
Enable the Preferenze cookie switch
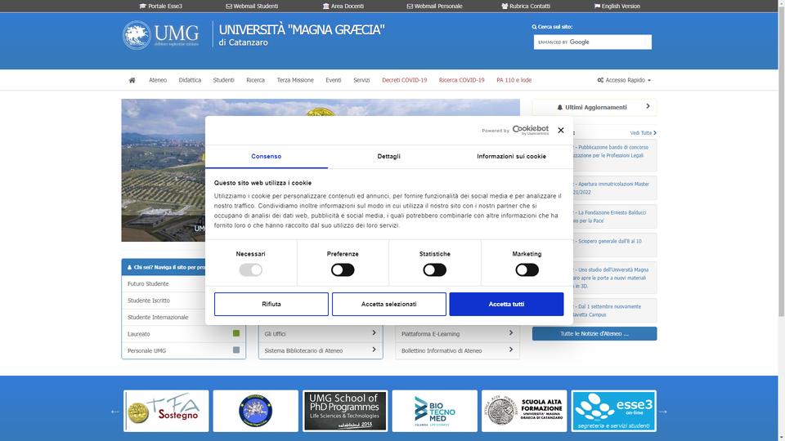pyautogui.click(x=343, y=270)
